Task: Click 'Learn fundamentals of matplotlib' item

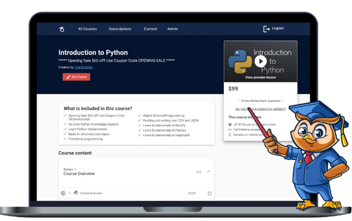Action: click(166, 135)
